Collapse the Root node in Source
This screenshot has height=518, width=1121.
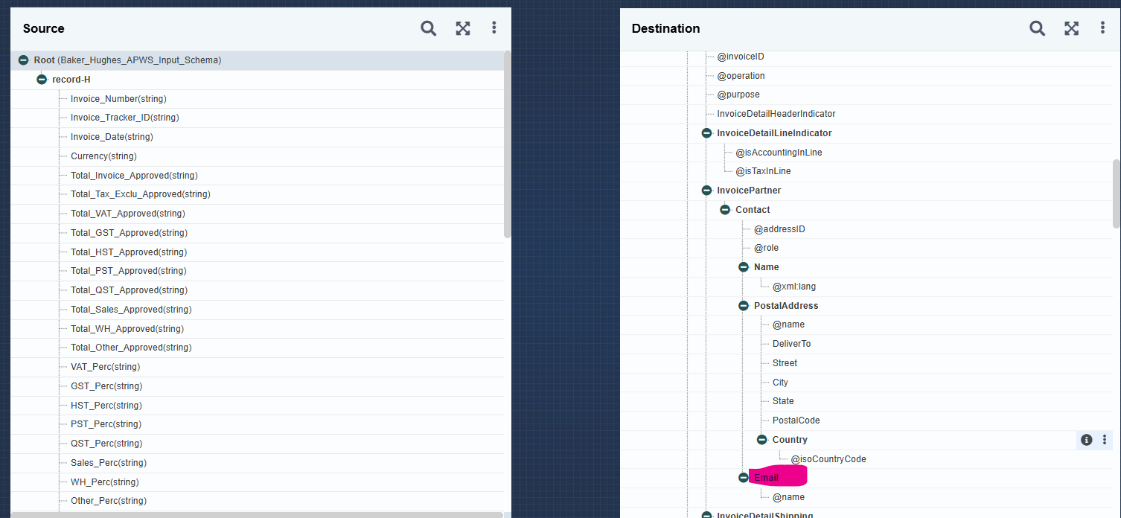(x=23, y=60)
